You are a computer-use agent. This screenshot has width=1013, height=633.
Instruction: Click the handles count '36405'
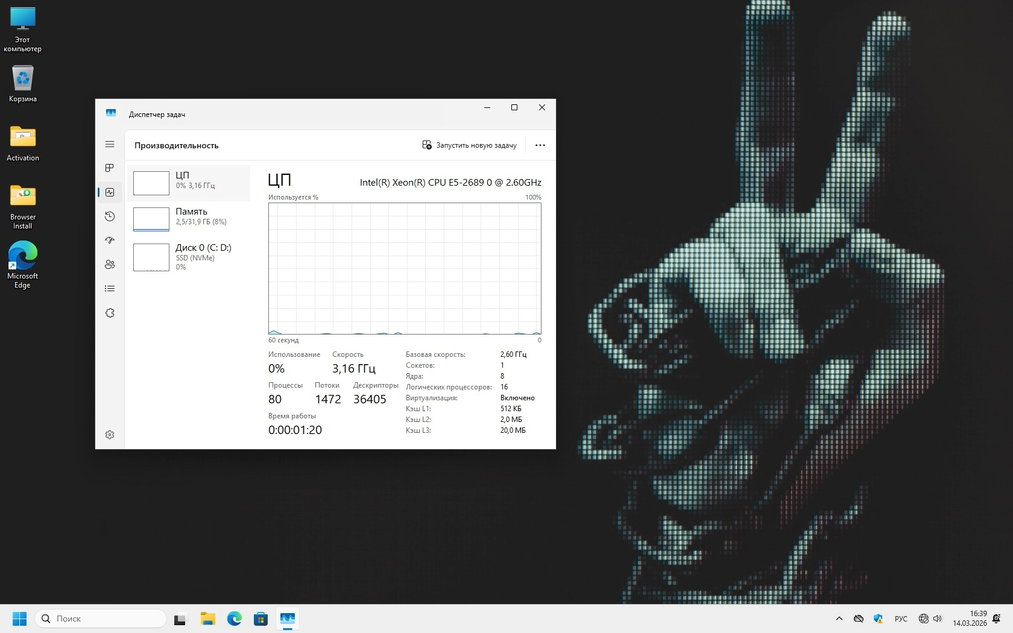tap(370, 399)
